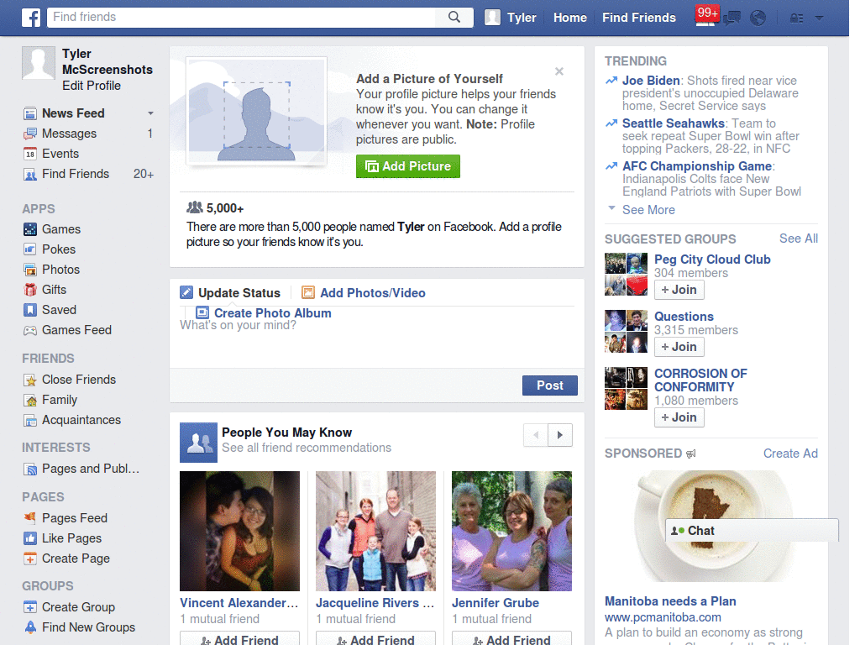Viewport: 860px width, 645px height.
Task: Click the Pages Feed icon
Action: pos(30,517)
